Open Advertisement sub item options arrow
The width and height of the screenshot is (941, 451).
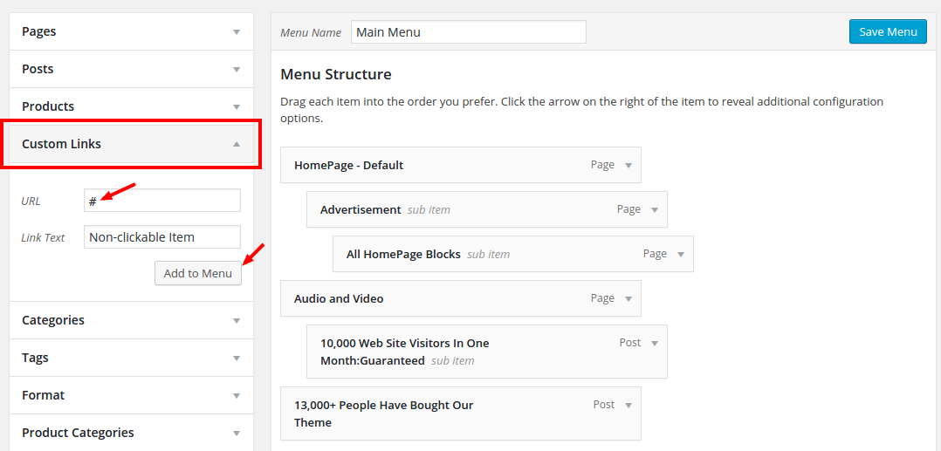pos(655,210)
